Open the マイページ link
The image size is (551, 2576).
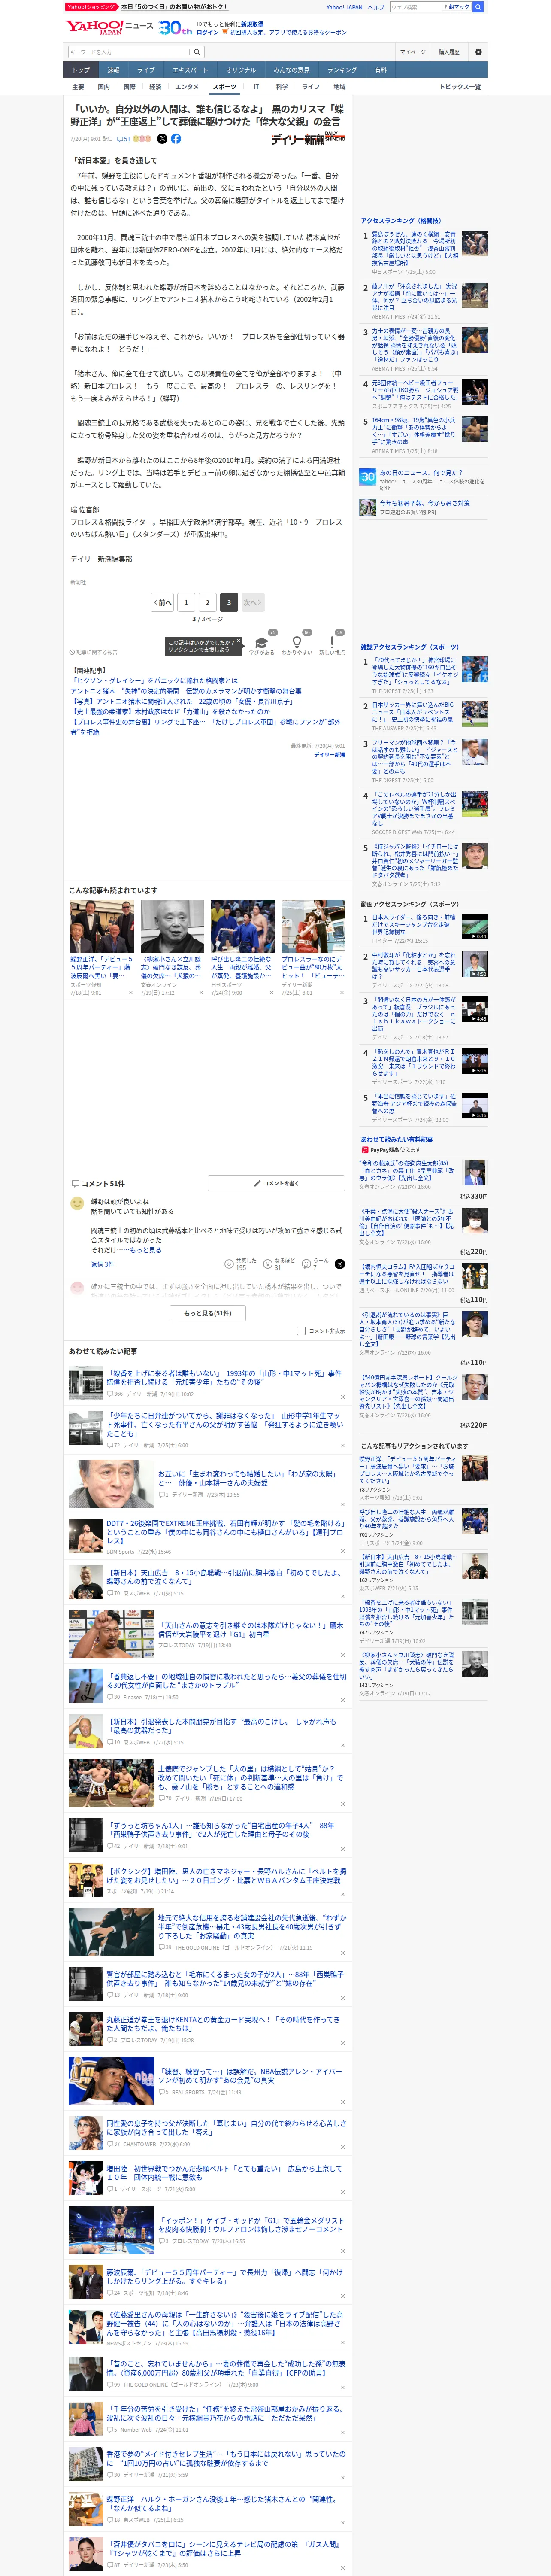click(412, 52)
